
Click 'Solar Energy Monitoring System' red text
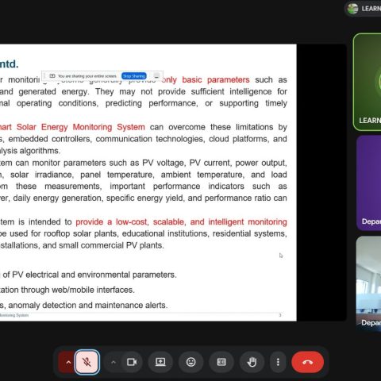81,127
